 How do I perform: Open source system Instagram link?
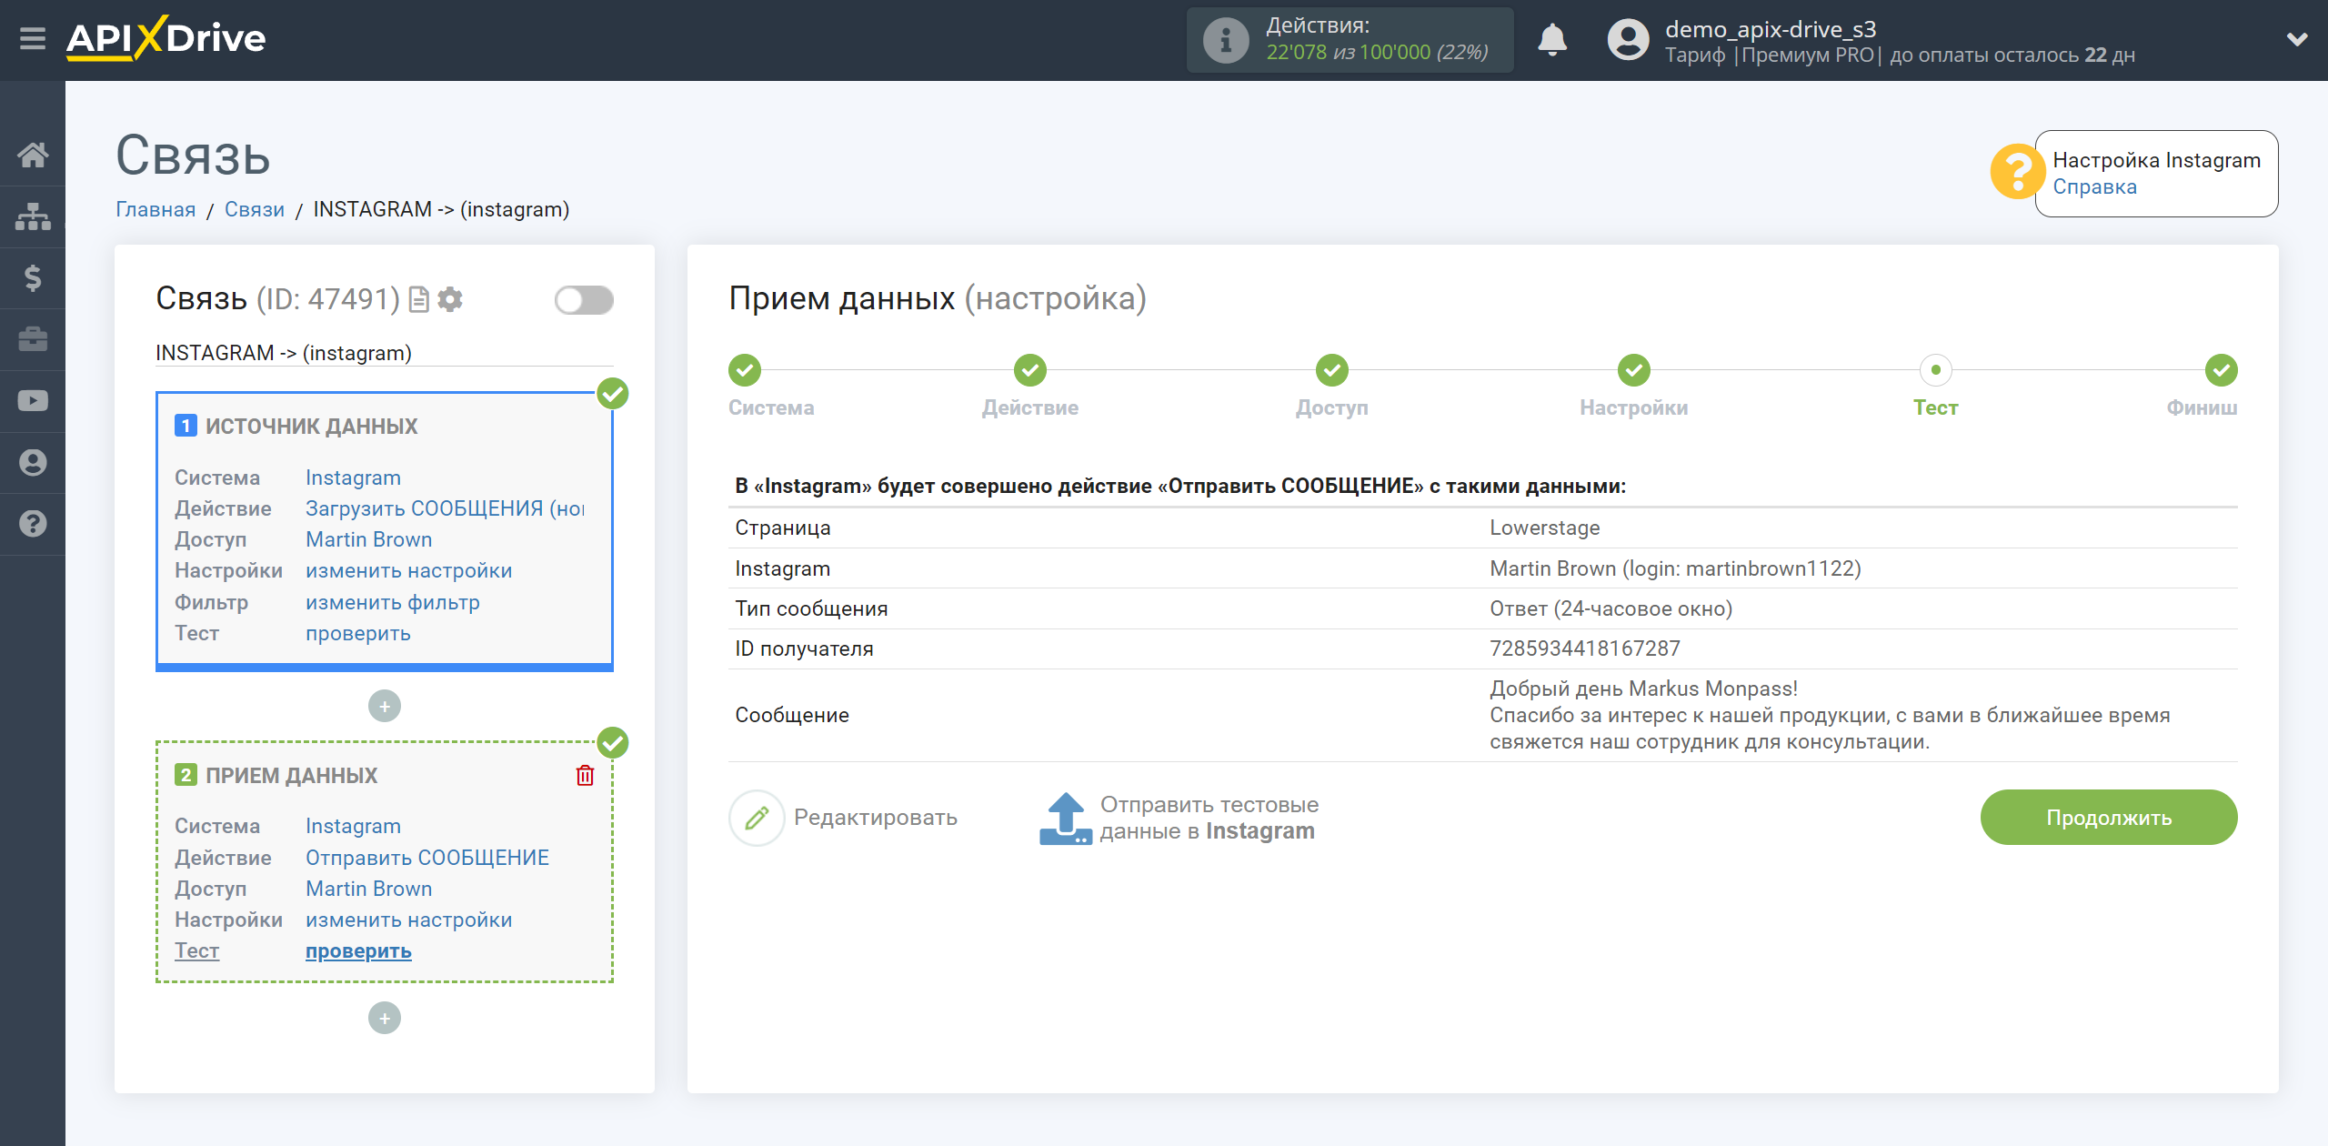pyautogui.click(x=353, y=477)
